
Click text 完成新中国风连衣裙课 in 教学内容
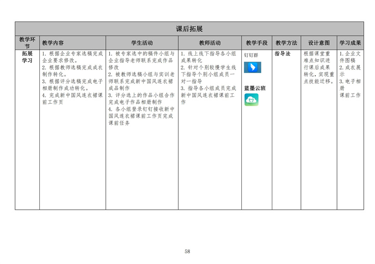point(76,95)
